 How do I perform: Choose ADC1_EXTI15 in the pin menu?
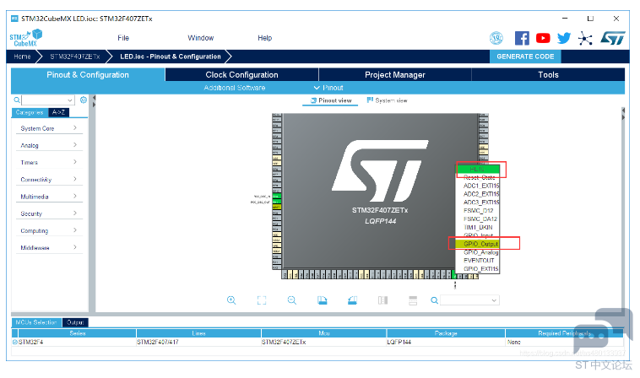coord(478,186)
